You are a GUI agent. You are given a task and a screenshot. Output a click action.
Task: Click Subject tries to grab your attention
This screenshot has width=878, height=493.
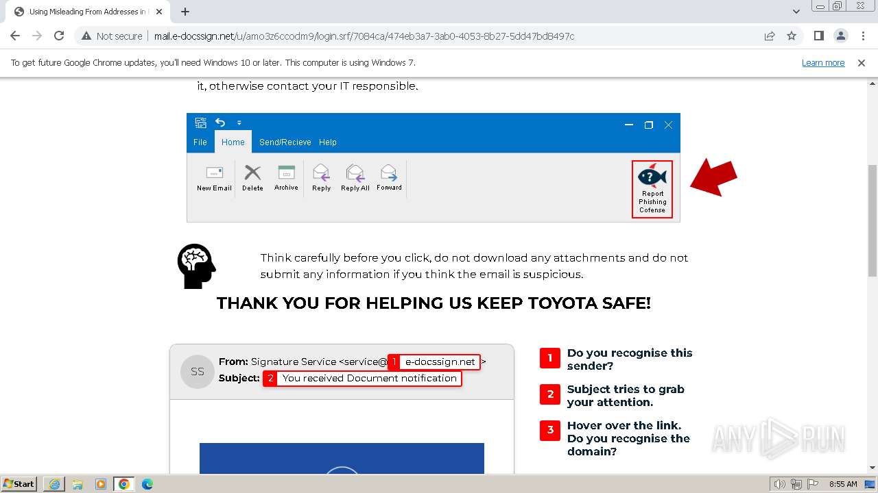pos(626,396)
